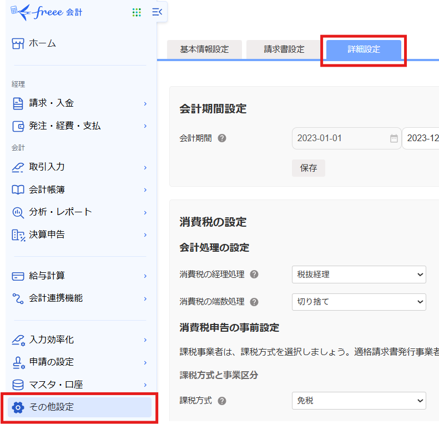Open the calendar picker for start date
The image size is (439, 424).
pos(393,138)
